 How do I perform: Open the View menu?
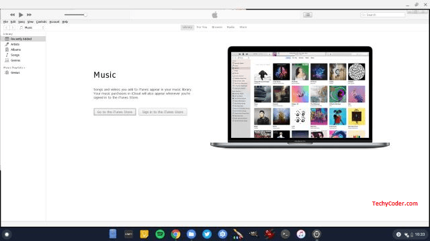tap(30, 22)
